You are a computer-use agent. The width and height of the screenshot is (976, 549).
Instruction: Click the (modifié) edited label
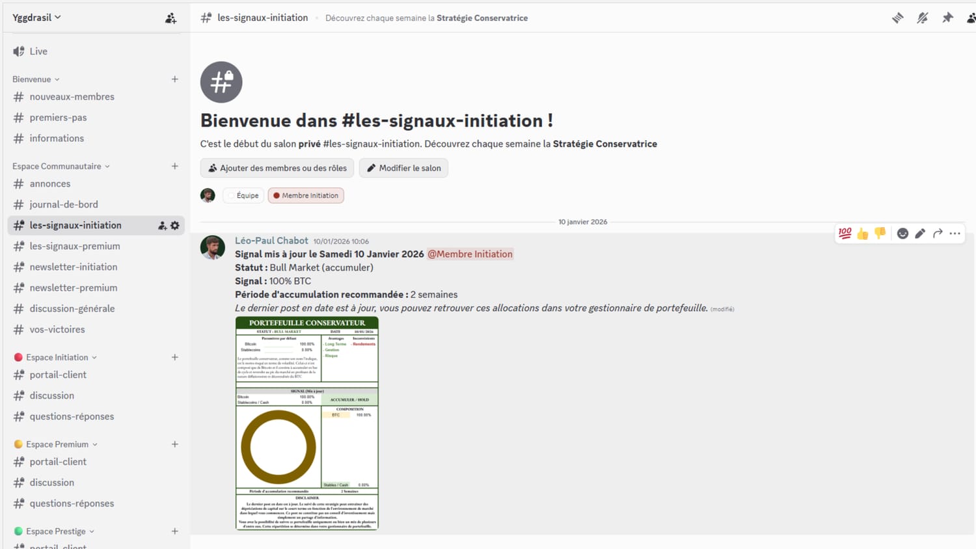coord(722,309)
